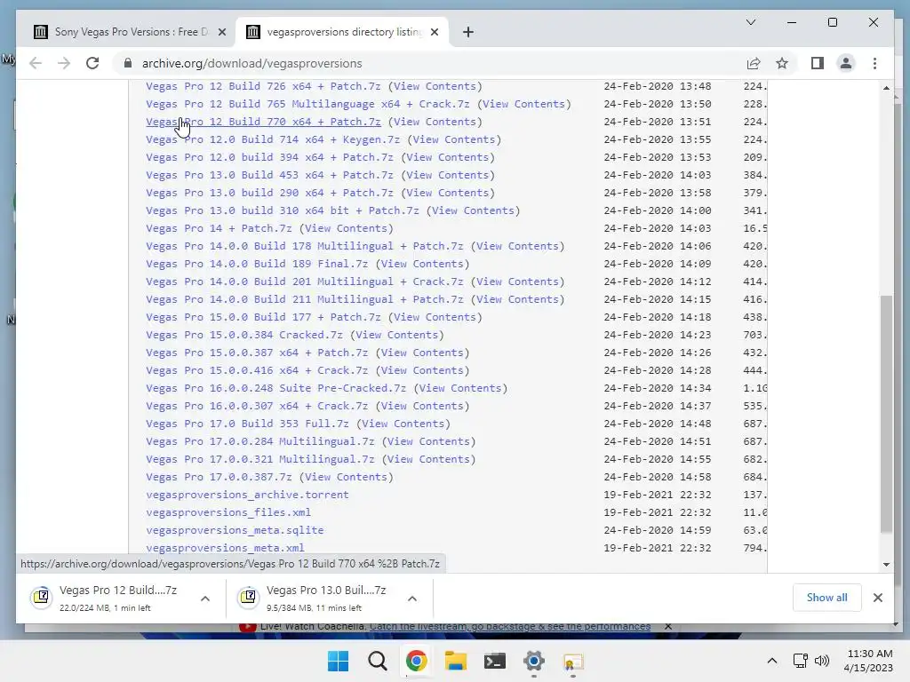Close the vegasproversions directory listing tab

coord(435,33)
